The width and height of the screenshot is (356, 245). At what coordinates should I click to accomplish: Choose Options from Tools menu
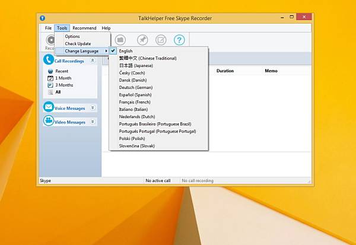pos(82,36)
